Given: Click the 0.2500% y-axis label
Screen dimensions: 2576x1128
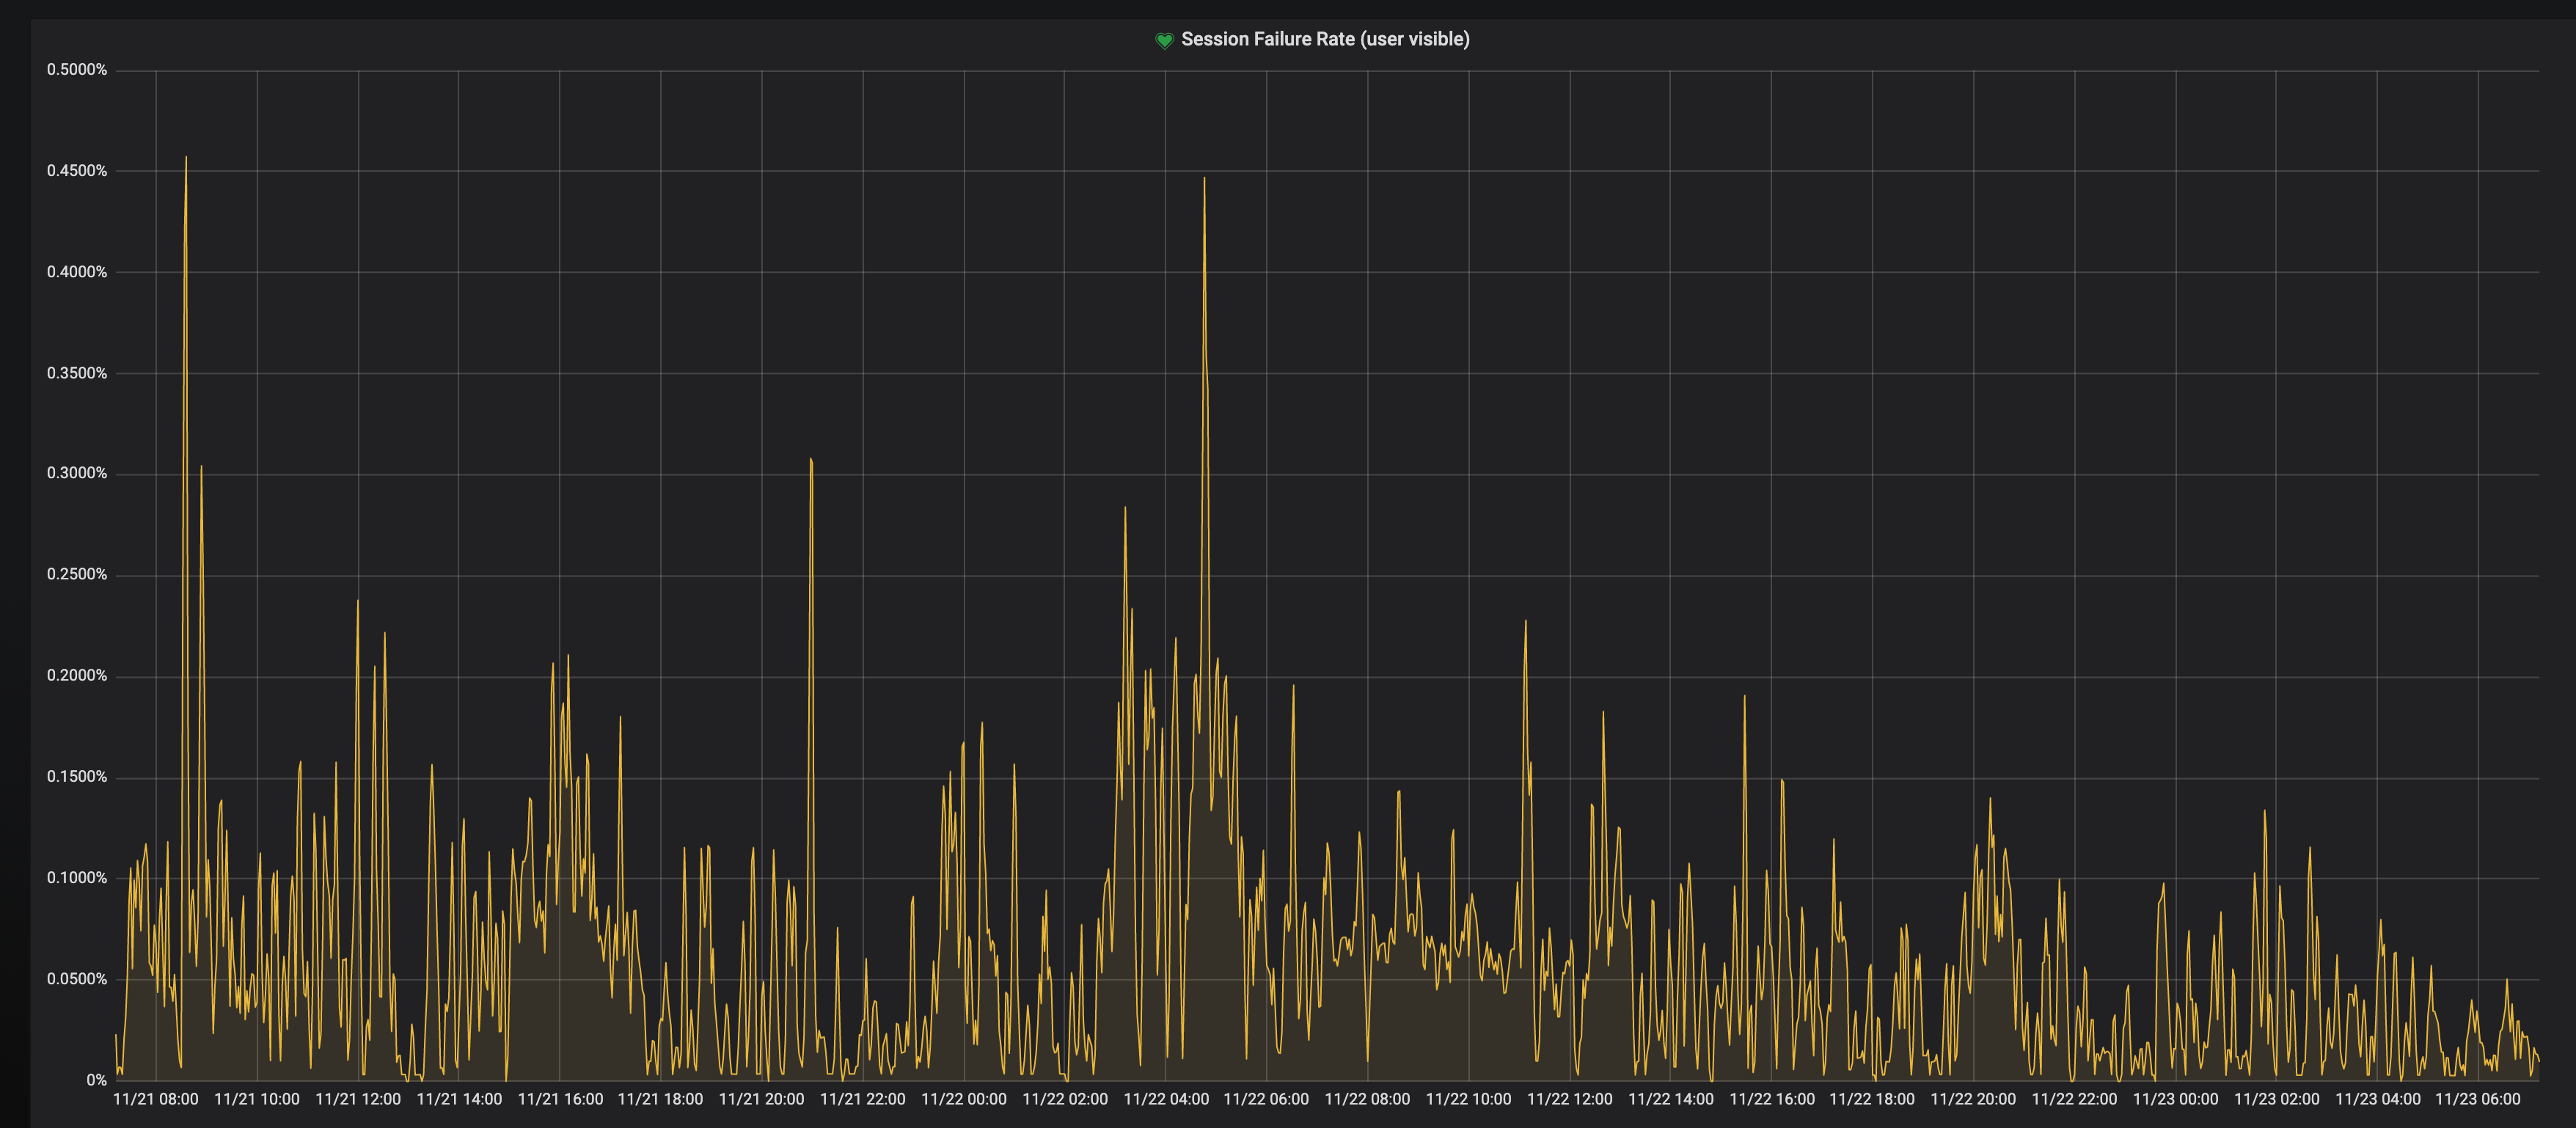Looking at the screenshot, I should 77,574.
